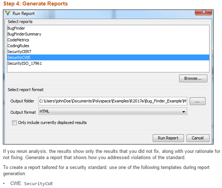Click the Select reports group label
Viewport: 222px width, 188px height.
coord(20,22)
